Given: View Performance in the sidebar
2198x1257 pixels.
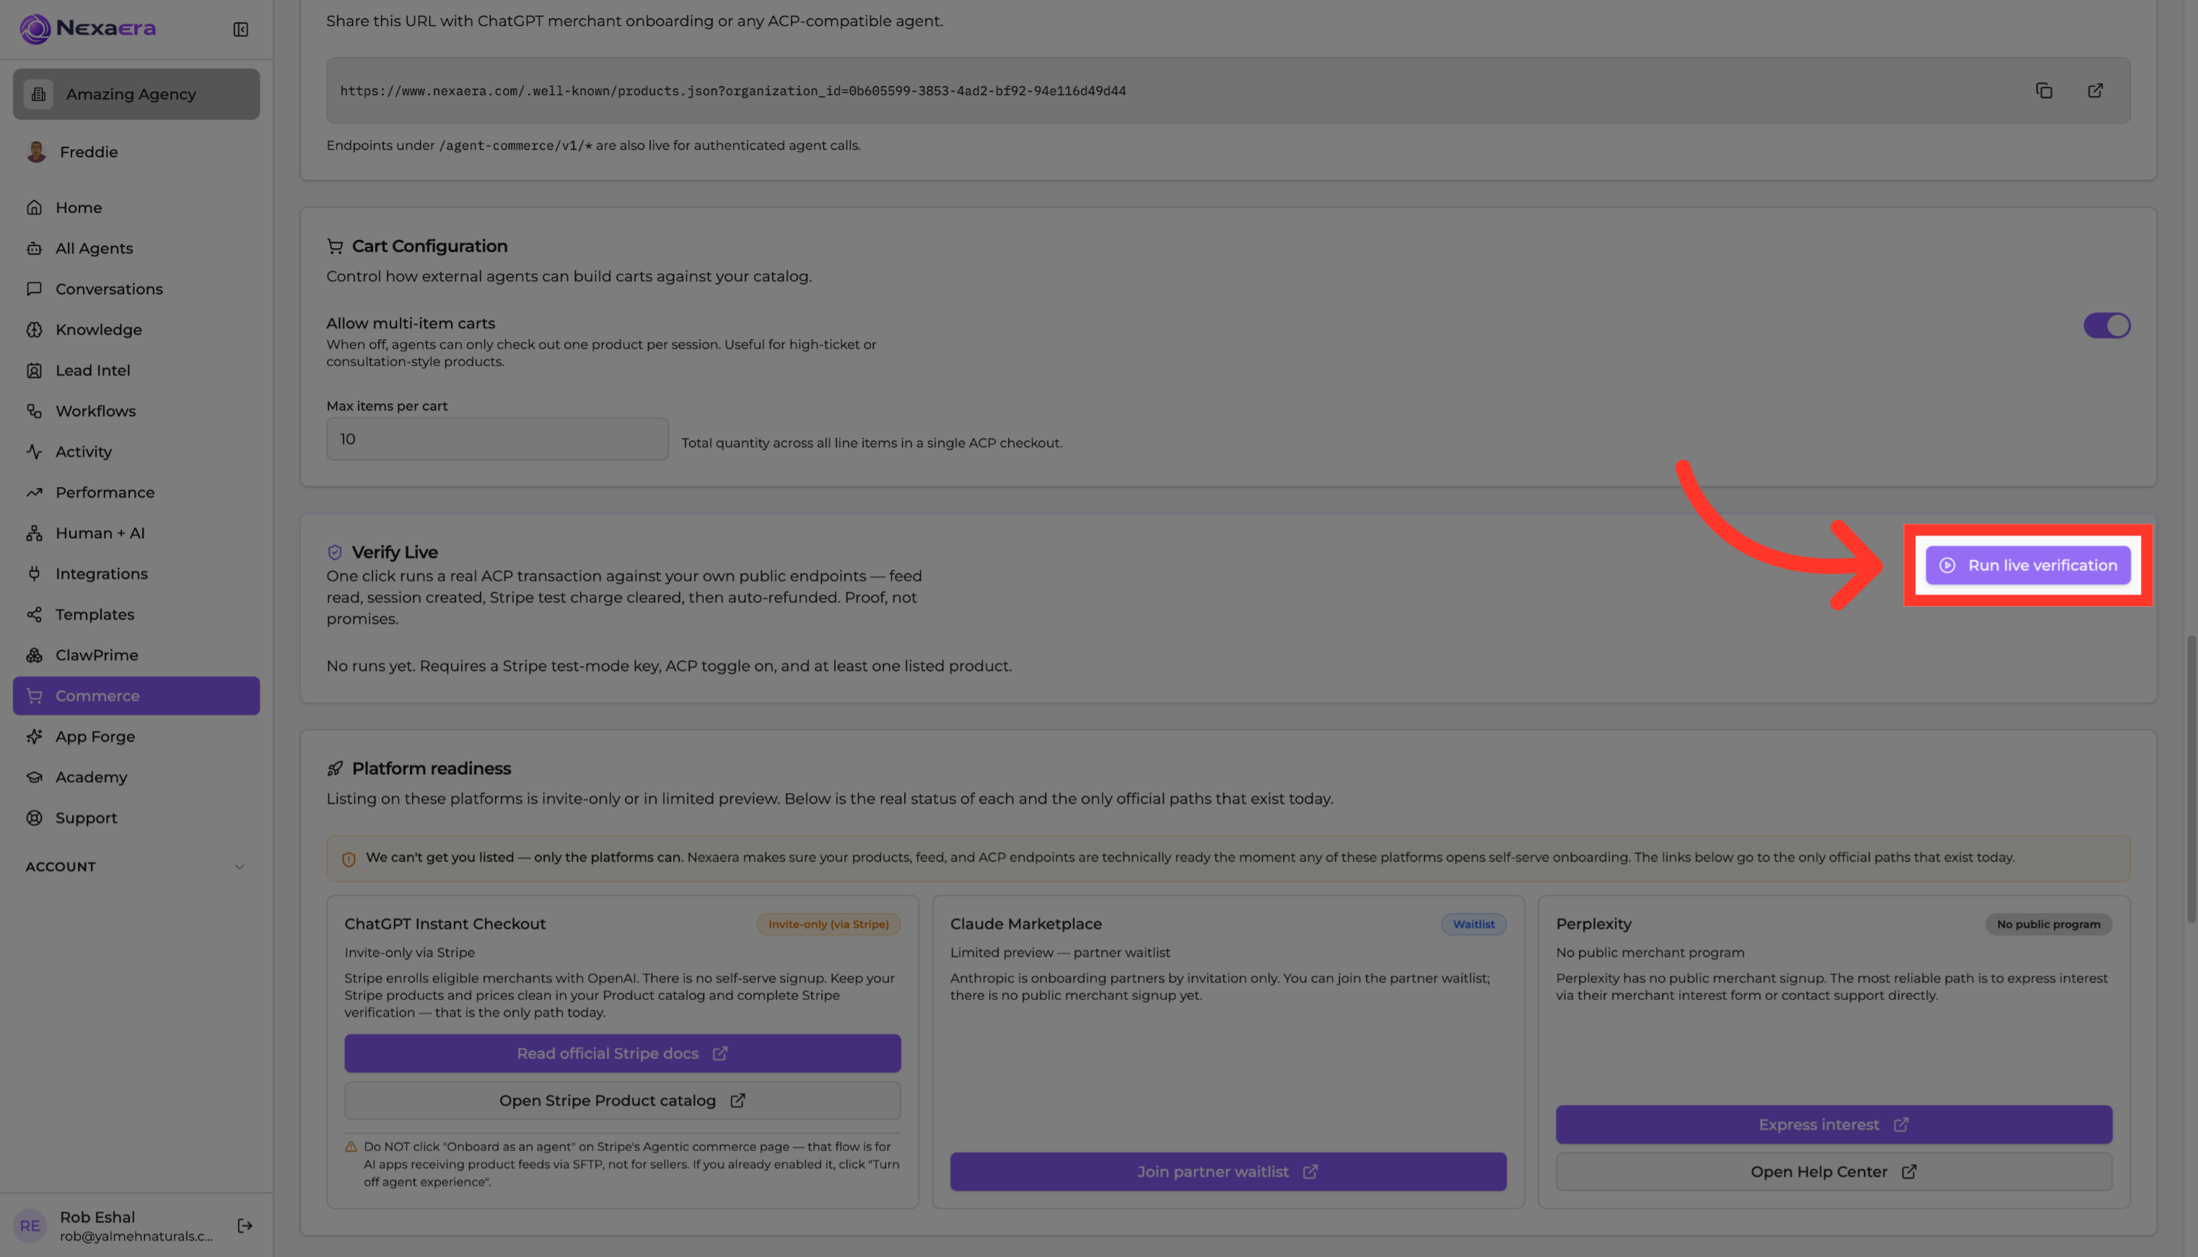Looking at the screenshot, I should 136,492.
